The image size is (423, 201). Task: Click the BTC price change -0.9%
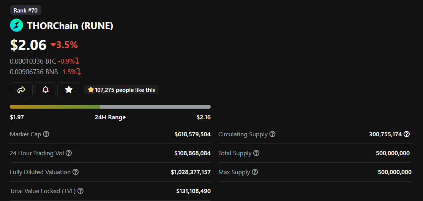(68, 61)
